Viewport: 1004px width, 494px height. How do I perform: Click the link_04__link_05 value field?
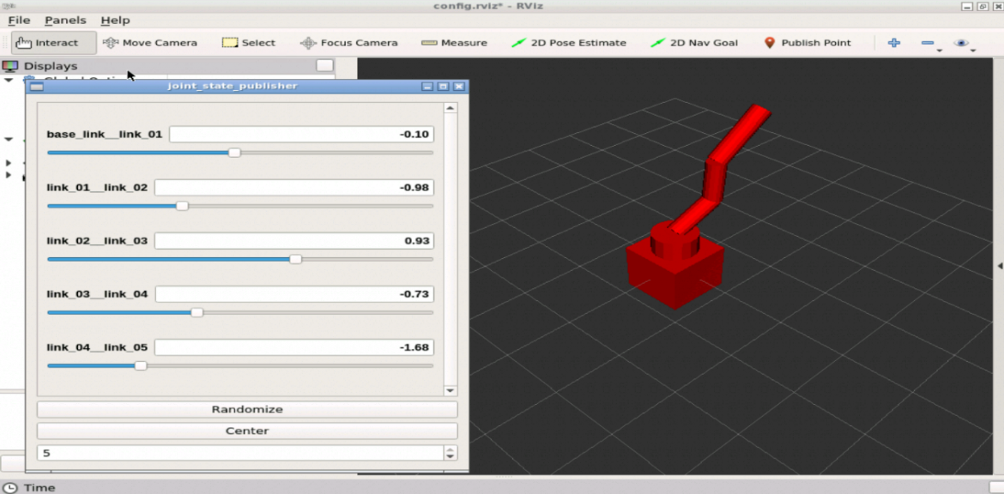[293, 347]
